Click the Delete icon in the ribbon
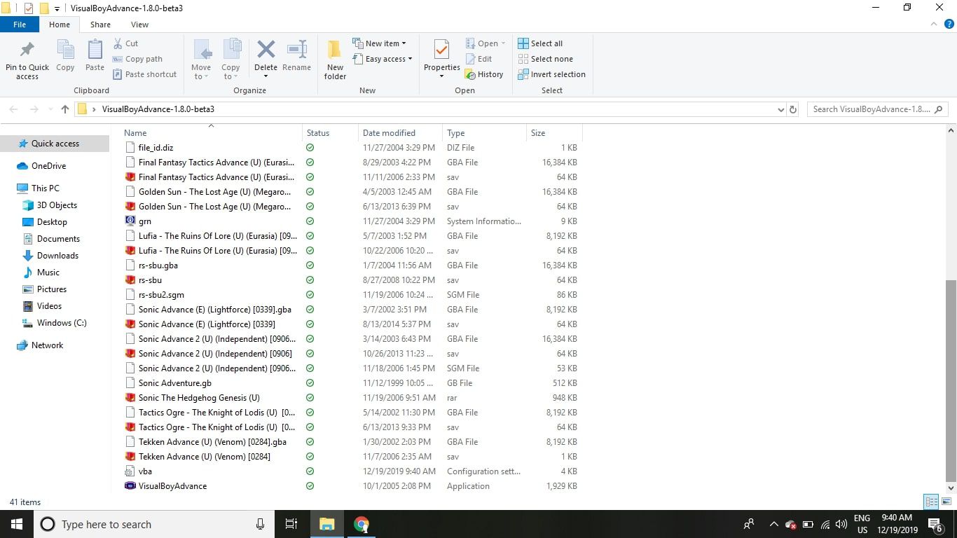 tap(266, 50)
